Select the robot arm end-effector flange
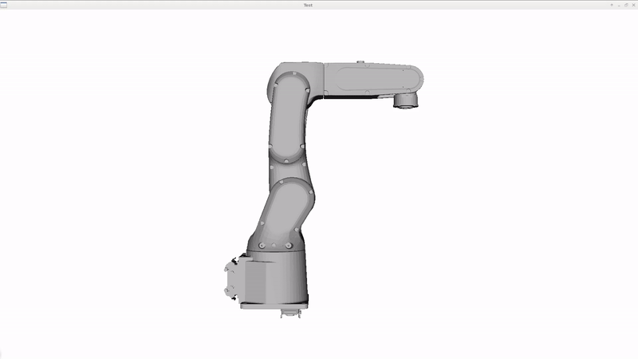 coord(406,101)
